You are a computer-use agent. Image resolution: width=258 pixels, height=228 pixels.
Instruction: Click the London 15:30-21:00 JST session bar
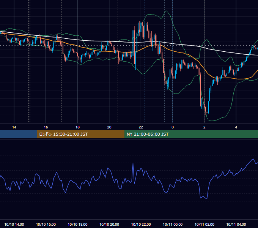tap(80, 134)
